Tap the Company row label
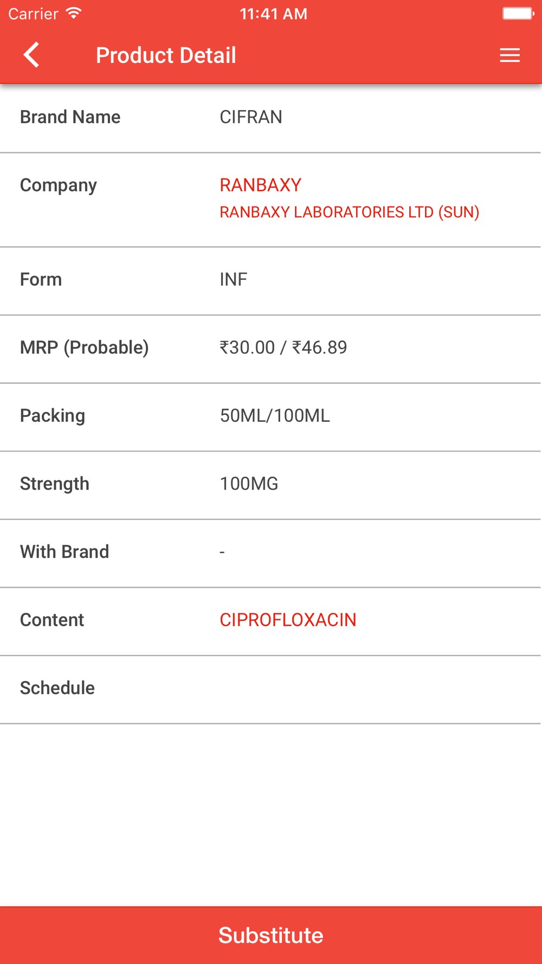This screenshot has width=542, height=964. 59,185
